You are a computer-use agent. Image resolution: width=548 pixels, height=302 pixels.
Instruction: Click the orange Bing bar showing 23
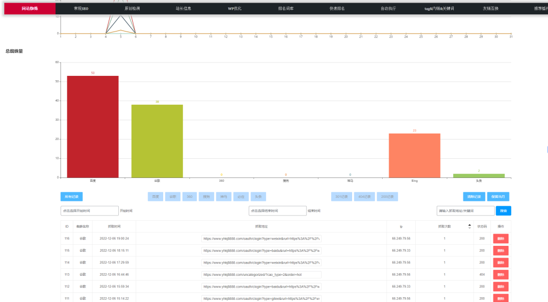click(x=415, y=156)
